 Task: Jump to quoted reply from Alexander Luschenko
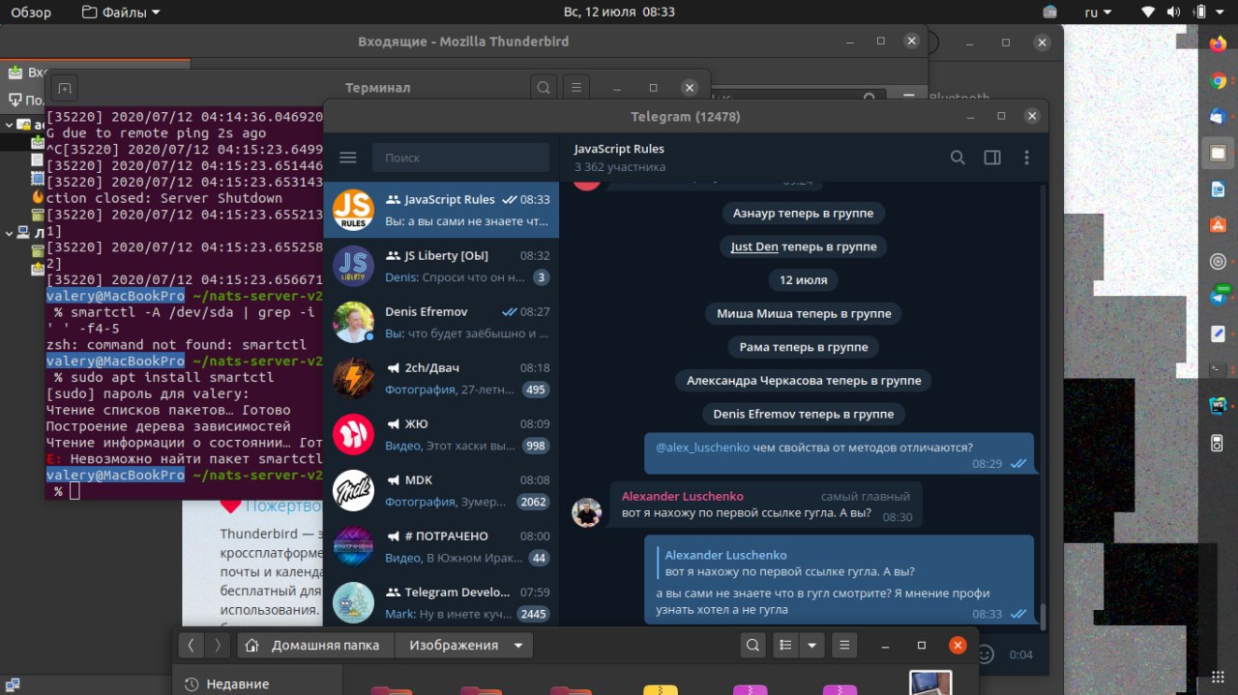coord(784,563)
